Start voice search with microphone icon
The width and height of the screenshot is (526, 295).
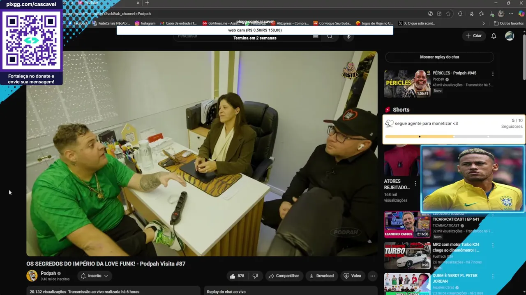coord(348,36)
